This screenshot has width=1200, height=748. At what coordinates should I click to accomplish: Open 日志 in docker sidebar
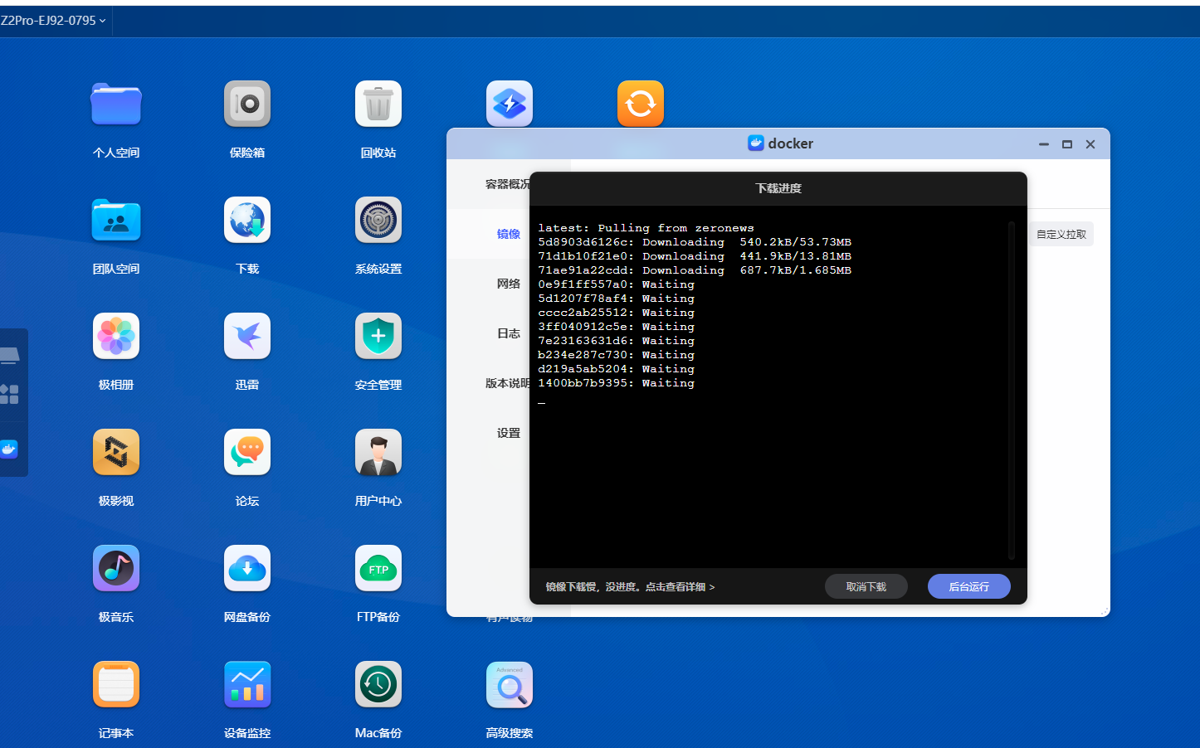pyautogui.click(x=509, y=333)
